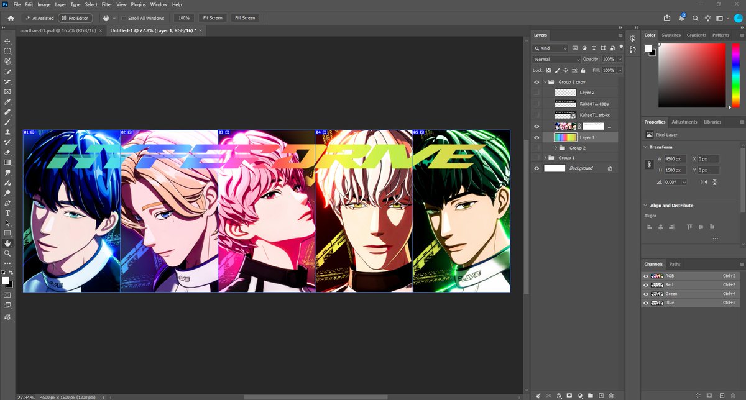Select the Pen tool
The width and height of the screenshot is (746, 400).
click(x=7, y=203)
